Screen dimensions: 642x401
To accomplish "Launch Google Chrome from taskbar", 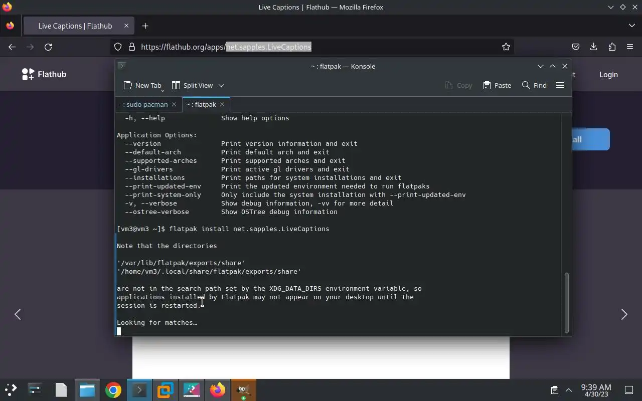I will tap(113, 389).
